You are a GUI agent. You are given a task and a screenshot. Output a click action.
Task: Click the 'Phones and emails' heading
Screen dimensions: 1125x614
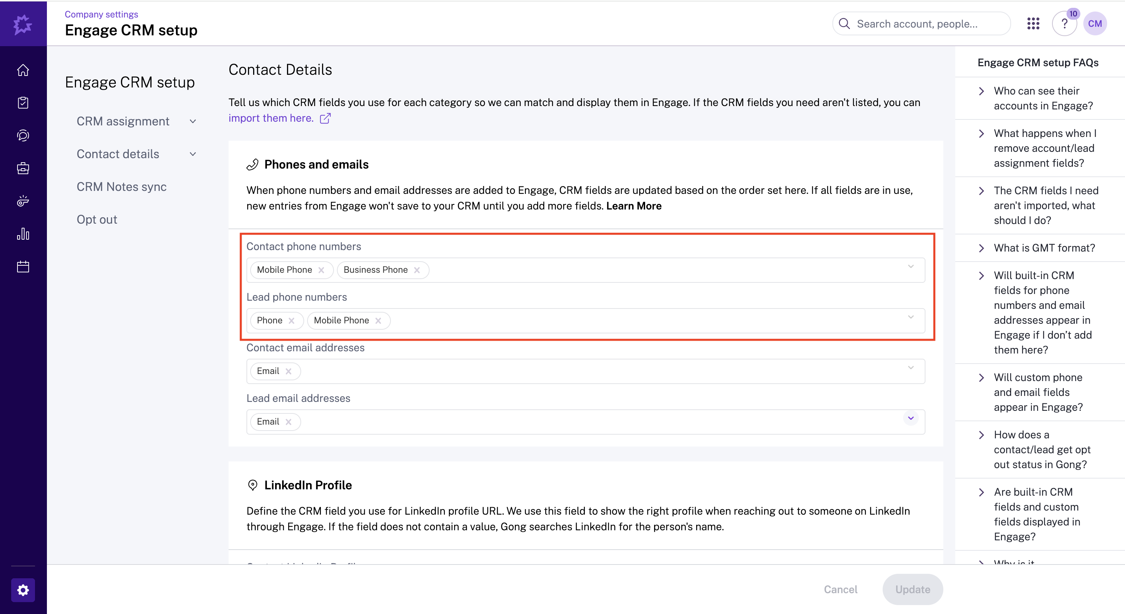[x=317, y=164]
